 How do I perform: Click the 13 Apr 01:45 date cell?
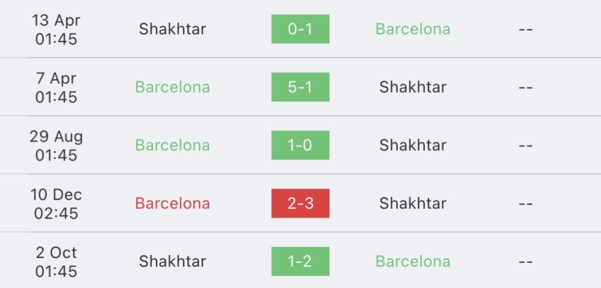click(x=56, y=29)
